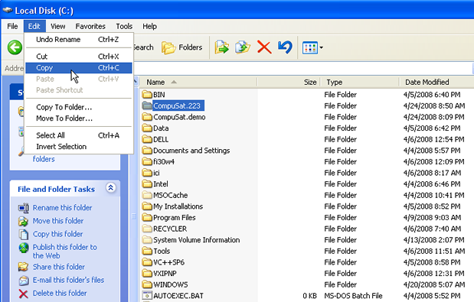This screenshot has width=474, height=302.
Task: Select the AUTOEXEC.BAT file icon
Action: [147, 296]
